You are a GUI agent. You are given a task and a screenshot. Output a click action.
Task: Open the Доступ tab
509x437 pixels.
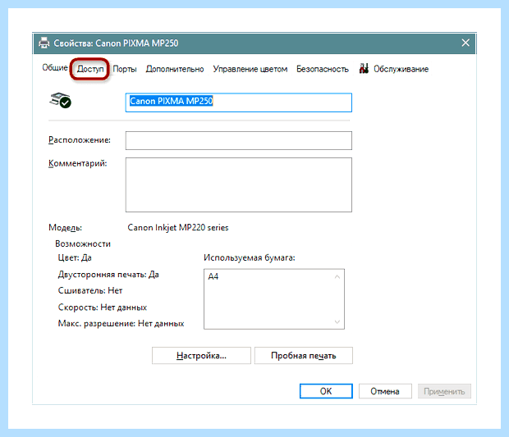click(x=90, y=69)
